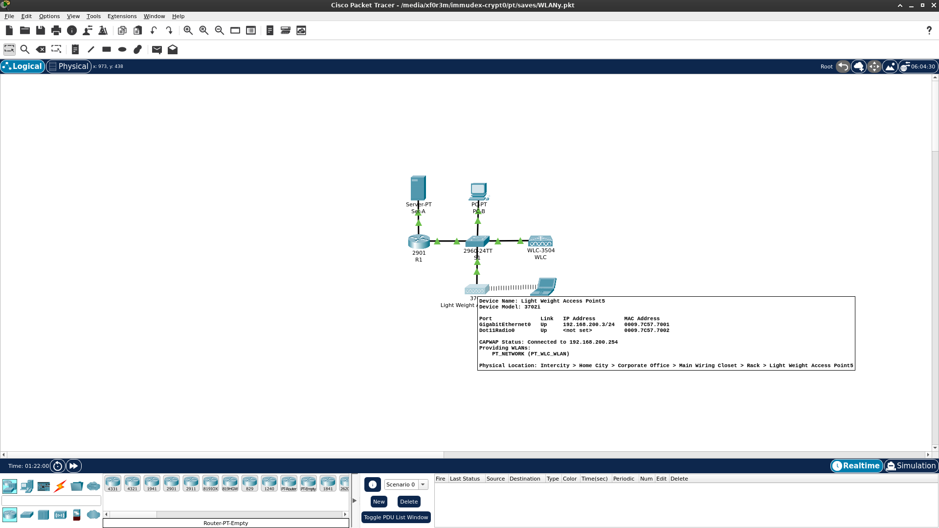Open the Tools menu

pyautogui.click(x=93, y=16)
